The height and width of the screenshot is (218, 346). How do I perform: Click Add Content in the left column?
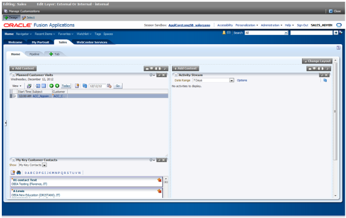[x=23, y=69]
